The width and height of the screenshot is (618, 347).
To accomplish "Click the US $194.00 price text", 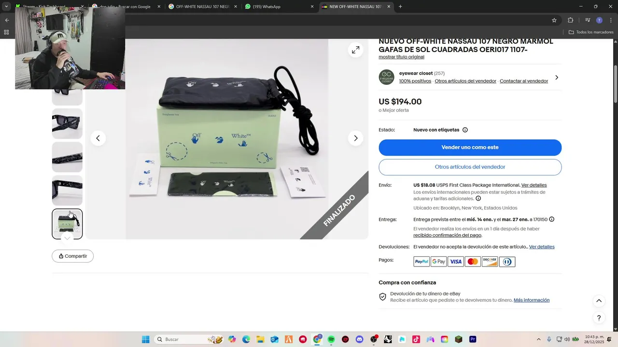I will pyautogui.click(x=400, y=102).
